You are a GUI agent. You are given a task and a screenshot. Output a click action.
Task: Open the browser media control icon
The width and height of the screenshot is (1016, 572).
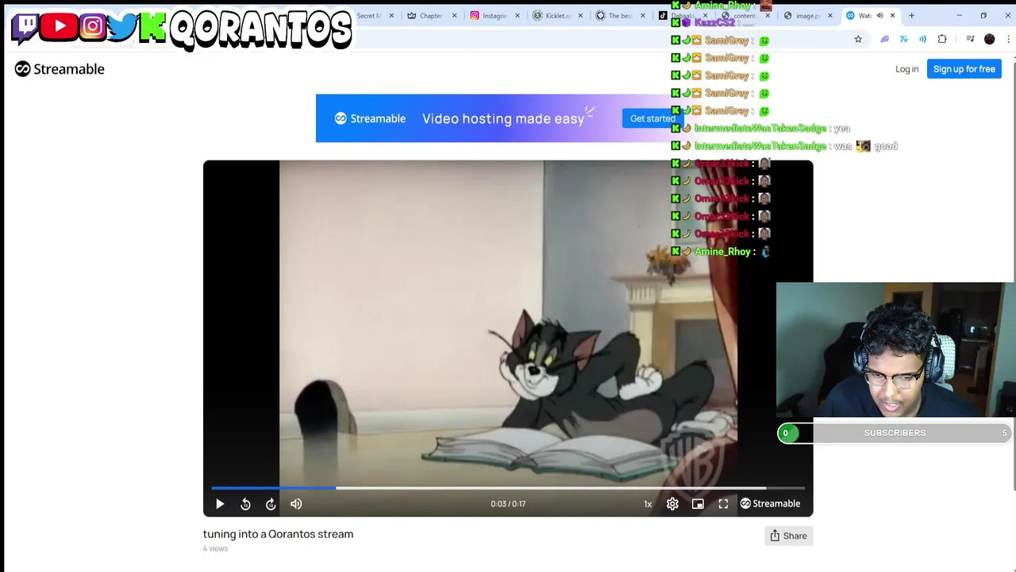(970, 39)
